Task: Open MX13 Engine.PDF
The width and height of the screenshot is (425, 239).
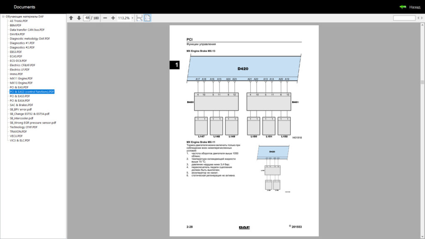Action: point(21,83)
